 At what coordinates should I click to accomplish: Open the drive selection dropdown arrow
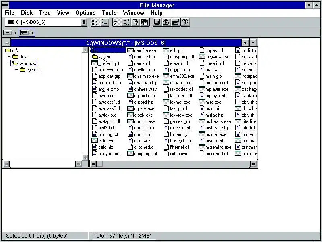(x=84, y=22)
